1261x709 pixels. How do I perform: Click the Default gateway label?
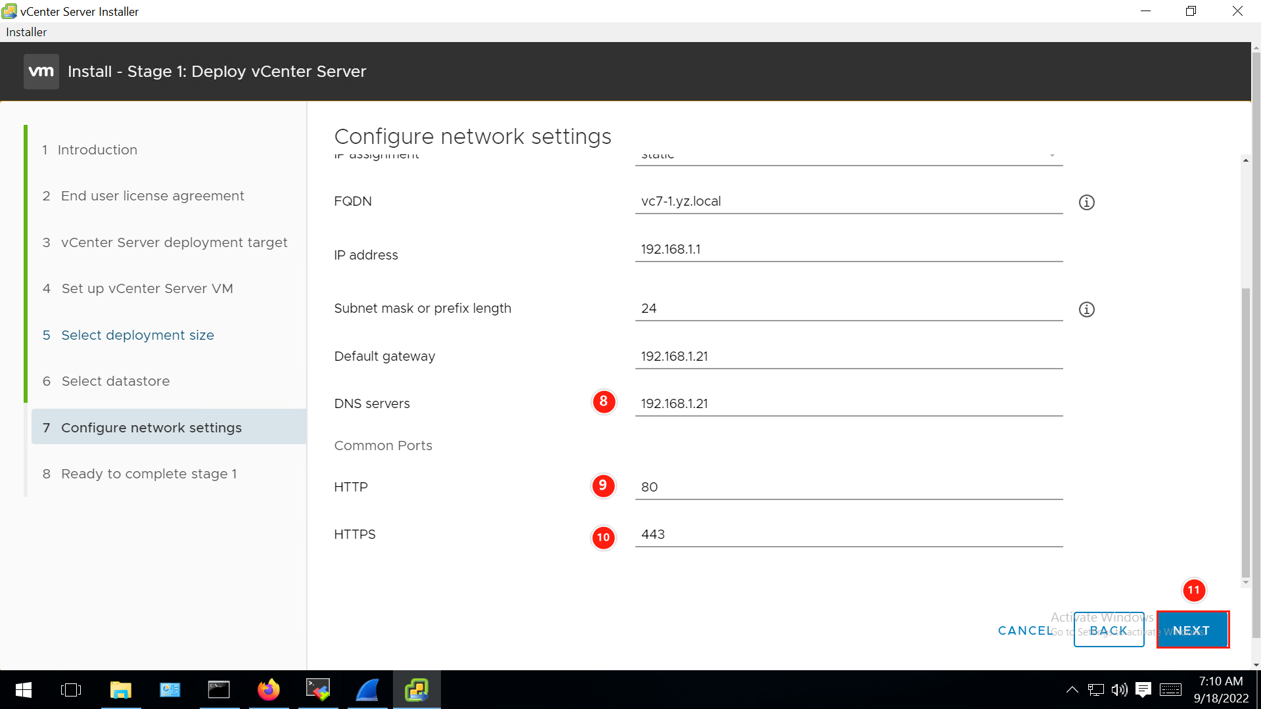[x=384, y=356]
